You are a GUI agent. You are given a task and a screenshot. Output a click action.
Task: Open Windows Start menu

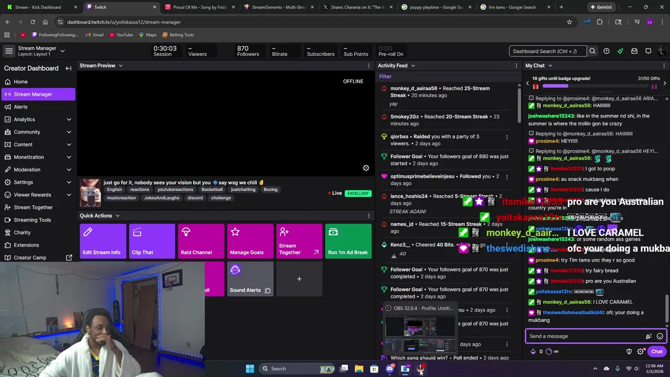pos(250,369)
